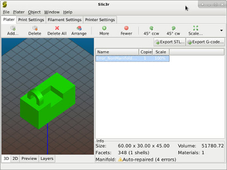This screenshot has height=170, width=227.
Task: Open the Plater menu
Action: point(19,12)
